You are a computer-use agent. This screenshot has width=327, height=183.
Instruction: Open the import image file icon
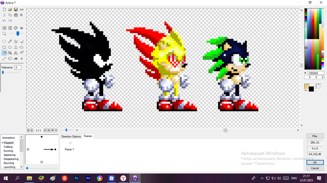[x=10, y=9]
